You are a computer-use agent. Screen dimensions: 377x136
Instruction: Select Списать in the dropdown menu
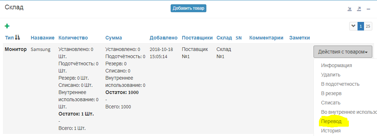(x=330, y=103)
